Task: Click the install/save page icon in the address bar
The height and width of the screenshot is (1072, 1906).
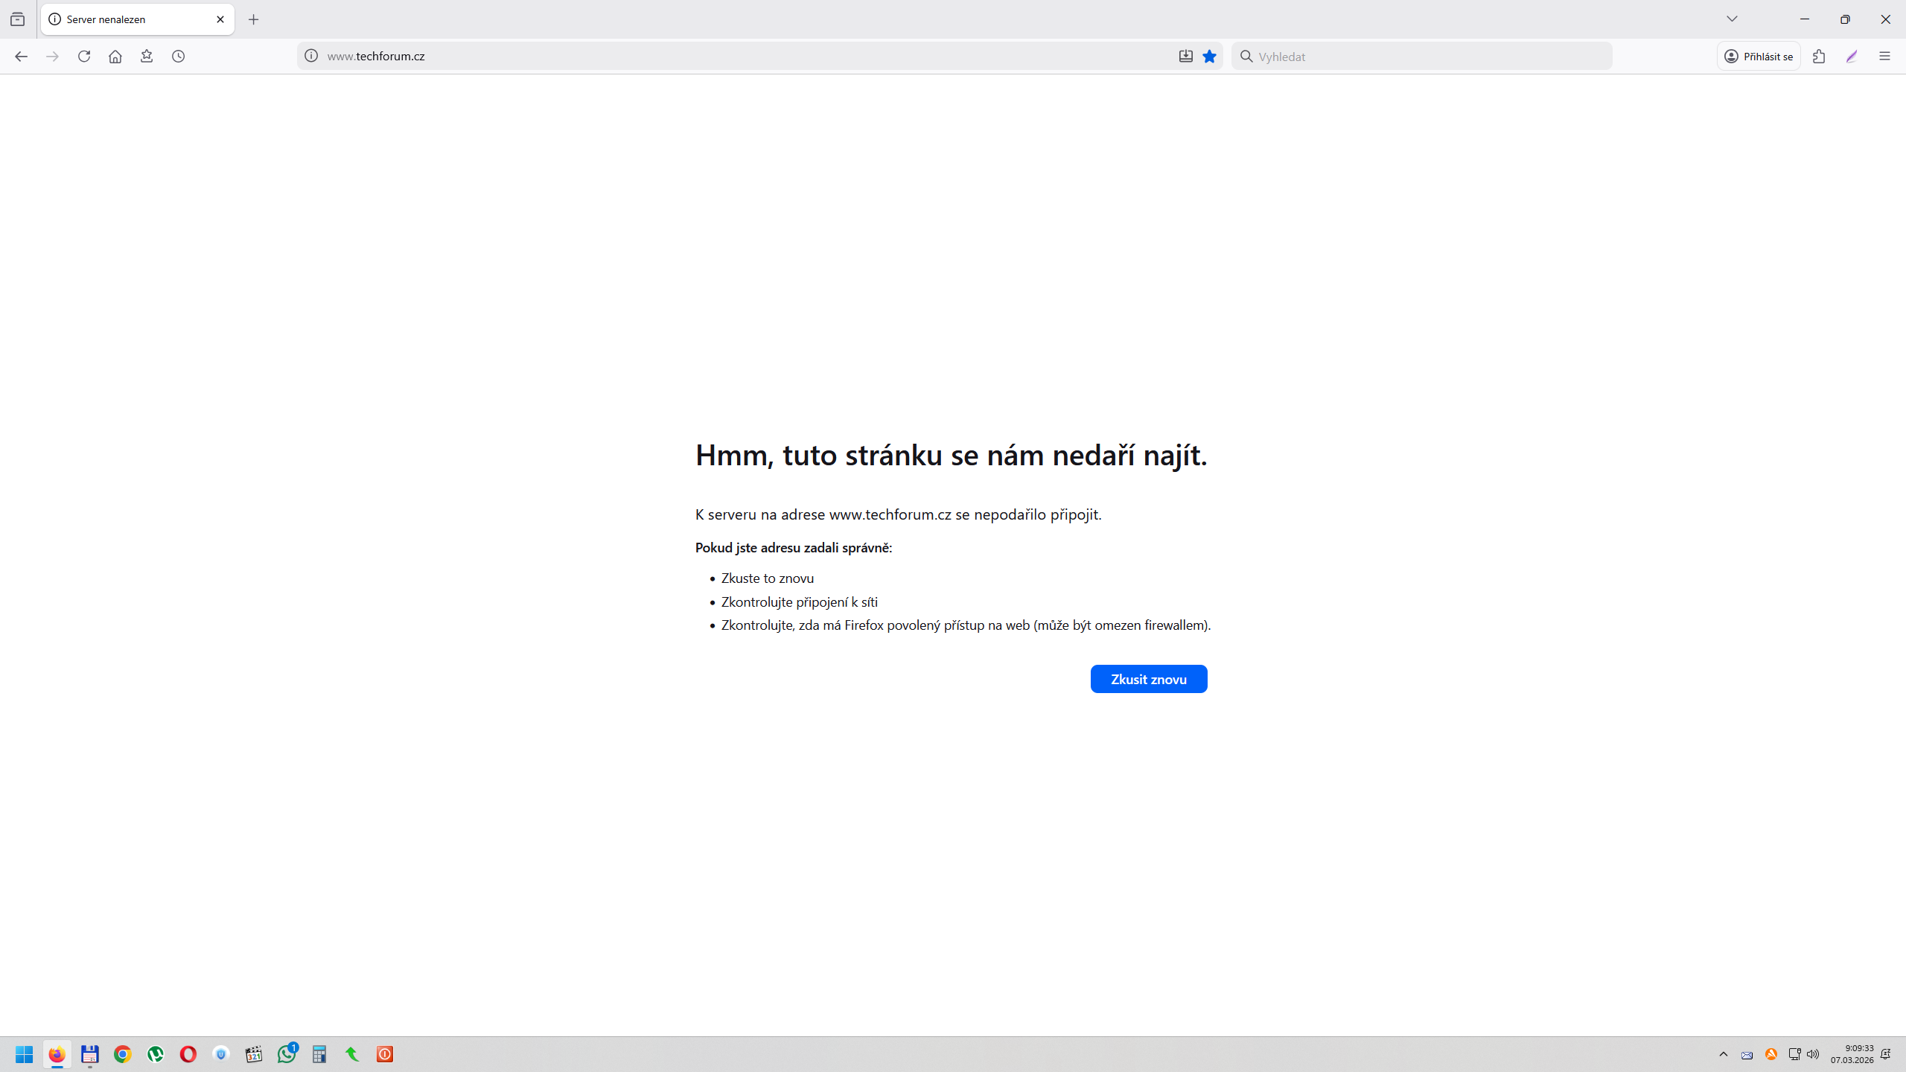Action: click(x=1185, y=56)
